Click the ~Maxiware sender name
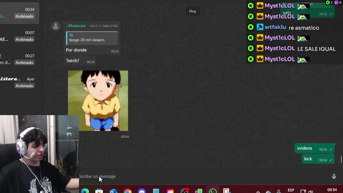The width and height of the screenshot is (343, 193). pos(76,26)
